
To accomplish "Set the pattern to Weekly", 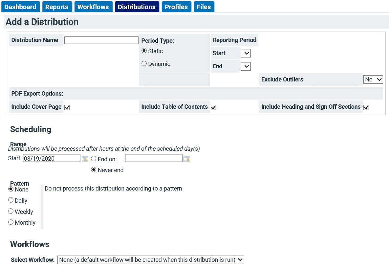I will 11,211.
